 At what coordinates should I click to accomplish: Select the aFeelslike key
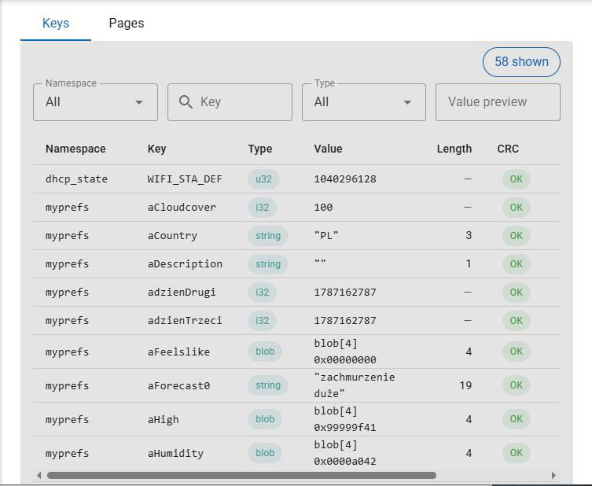tap(178, 352)
